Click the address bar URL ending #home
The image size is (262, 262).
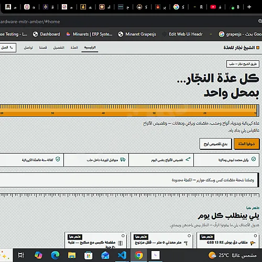(x=30, y=21)
